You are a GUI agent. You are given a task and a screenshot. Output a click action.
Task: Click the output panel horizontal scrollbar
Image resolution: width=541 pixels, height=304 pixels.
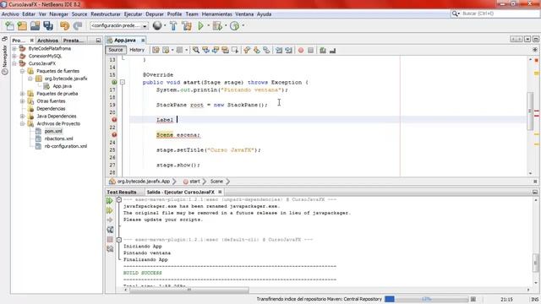pyautogui.click(x=189, y=290)
